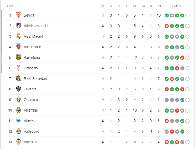The image size is (195, 149).
Task: Click the Pts column header
Action: [159, 6]
